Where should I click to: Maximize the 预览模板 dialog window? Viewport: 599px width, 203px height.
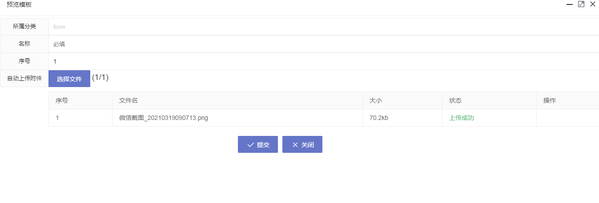[x=581, y=4]
